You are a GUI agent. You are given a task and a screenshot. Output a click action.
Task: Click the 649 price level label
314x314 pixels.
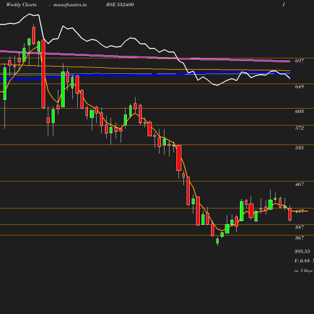coord(300,87)
